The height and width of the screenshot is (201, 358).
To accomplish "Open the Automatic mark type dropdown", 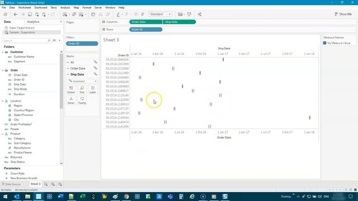I will [82, 81].
